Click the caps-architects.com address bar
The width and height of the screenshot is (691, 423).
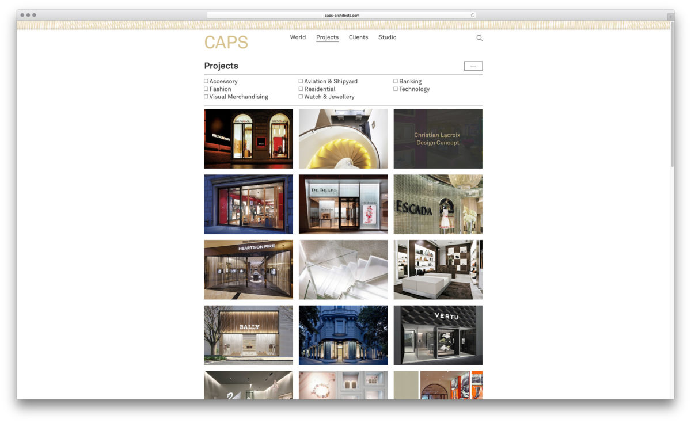(x=341, y=15)
